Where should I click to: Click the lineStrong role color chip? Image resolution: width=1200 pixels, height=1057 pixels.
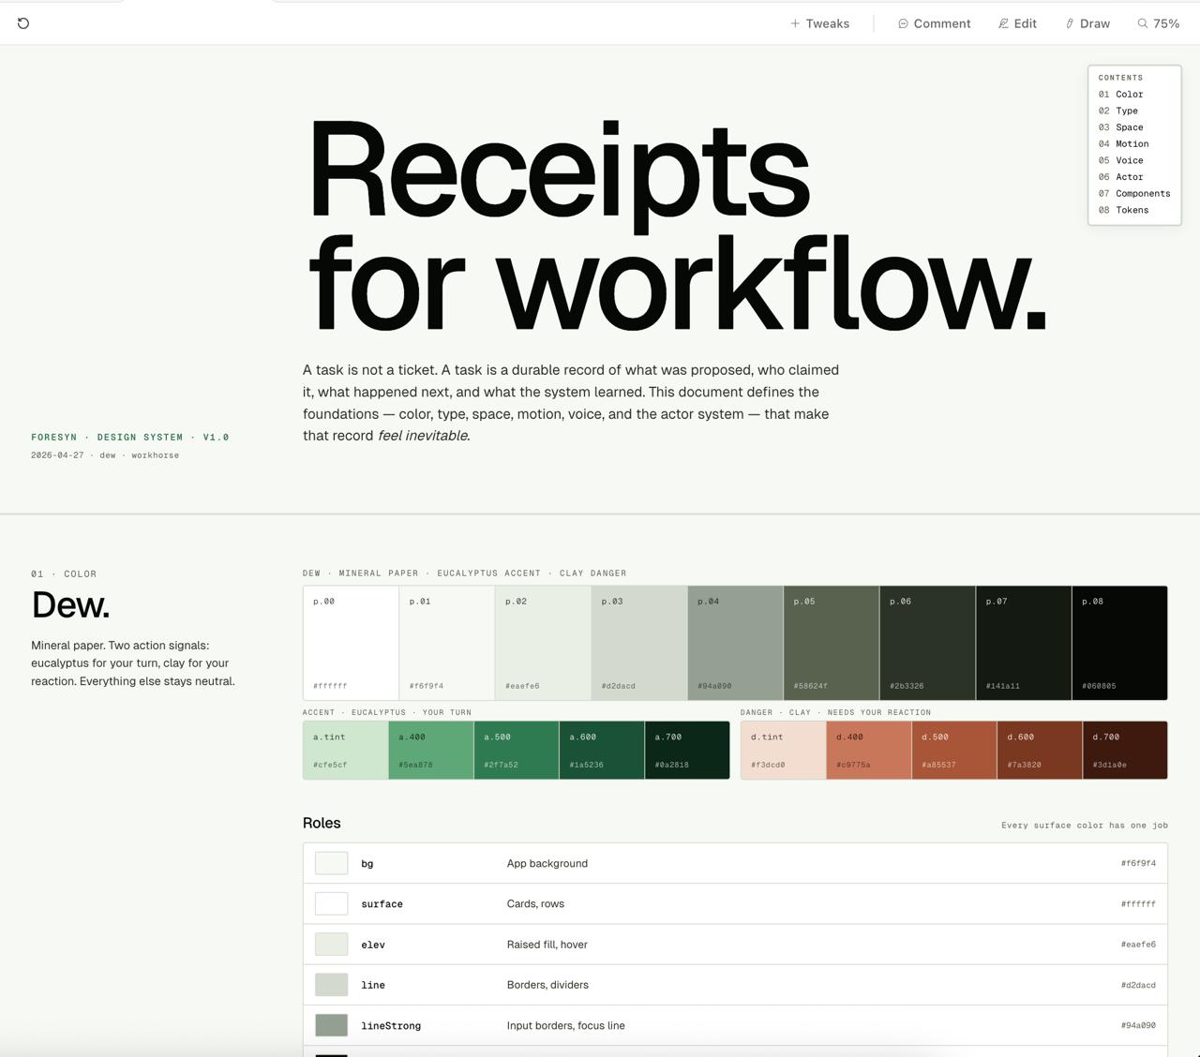tap(331, 1025)
